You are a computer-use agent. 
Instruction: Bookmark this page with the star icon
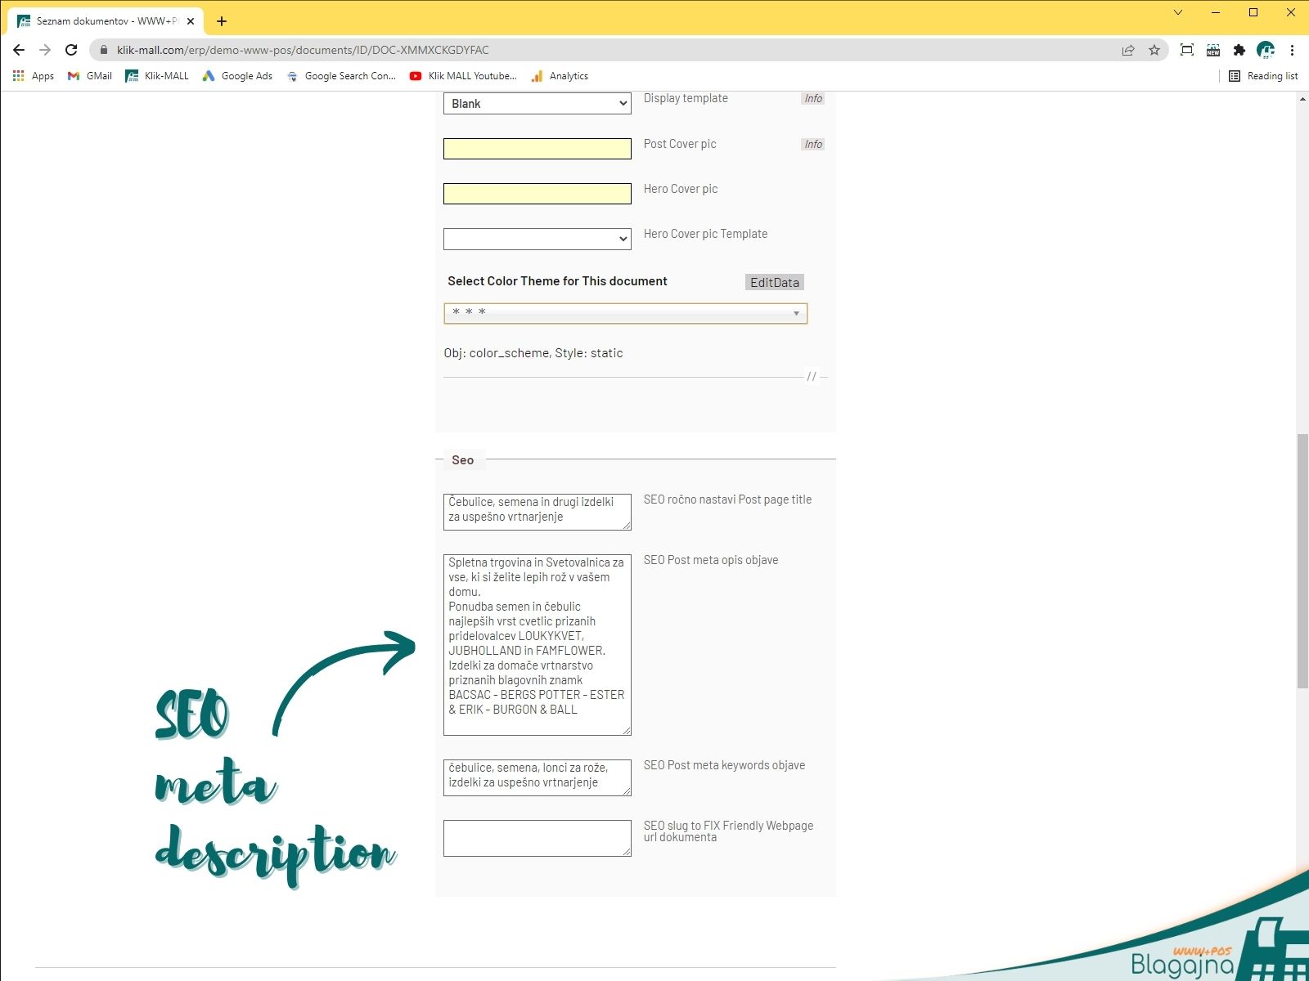pos(1154,50)
